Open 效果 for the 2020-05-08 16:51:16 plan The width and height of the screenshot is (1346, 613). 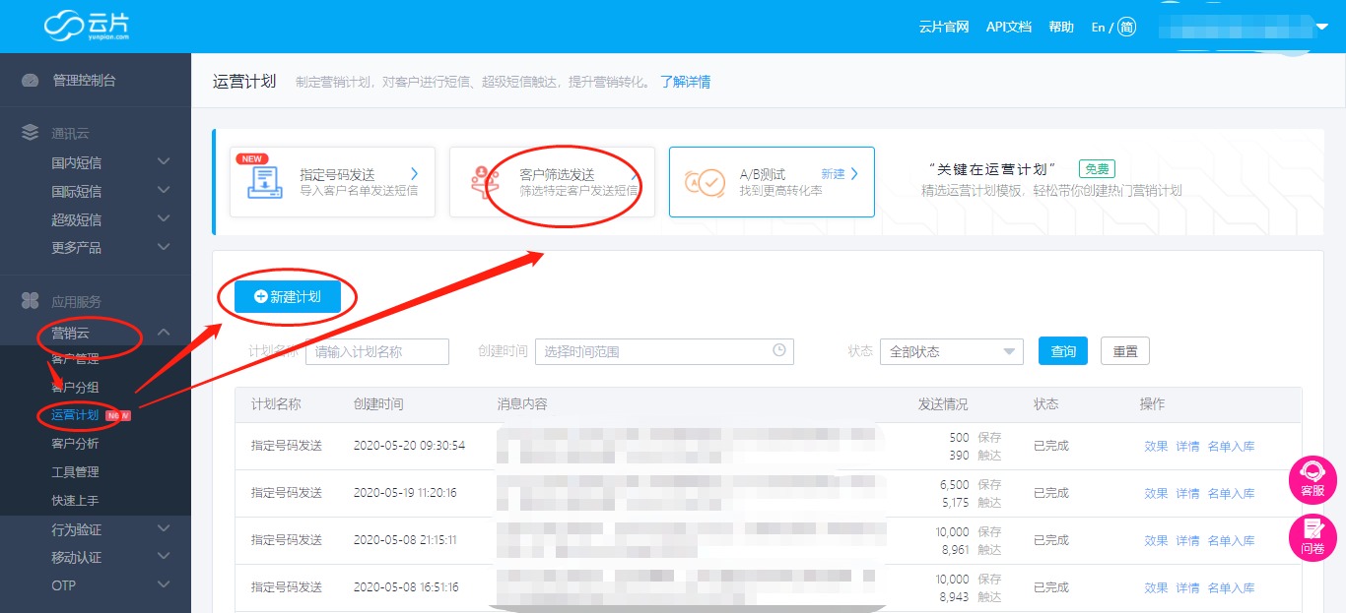(1156, 587)
